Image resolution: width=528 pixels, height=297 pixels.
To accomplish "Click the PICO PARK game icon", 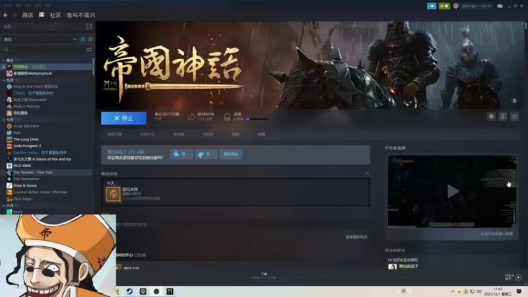I will [x=9, y=166].
